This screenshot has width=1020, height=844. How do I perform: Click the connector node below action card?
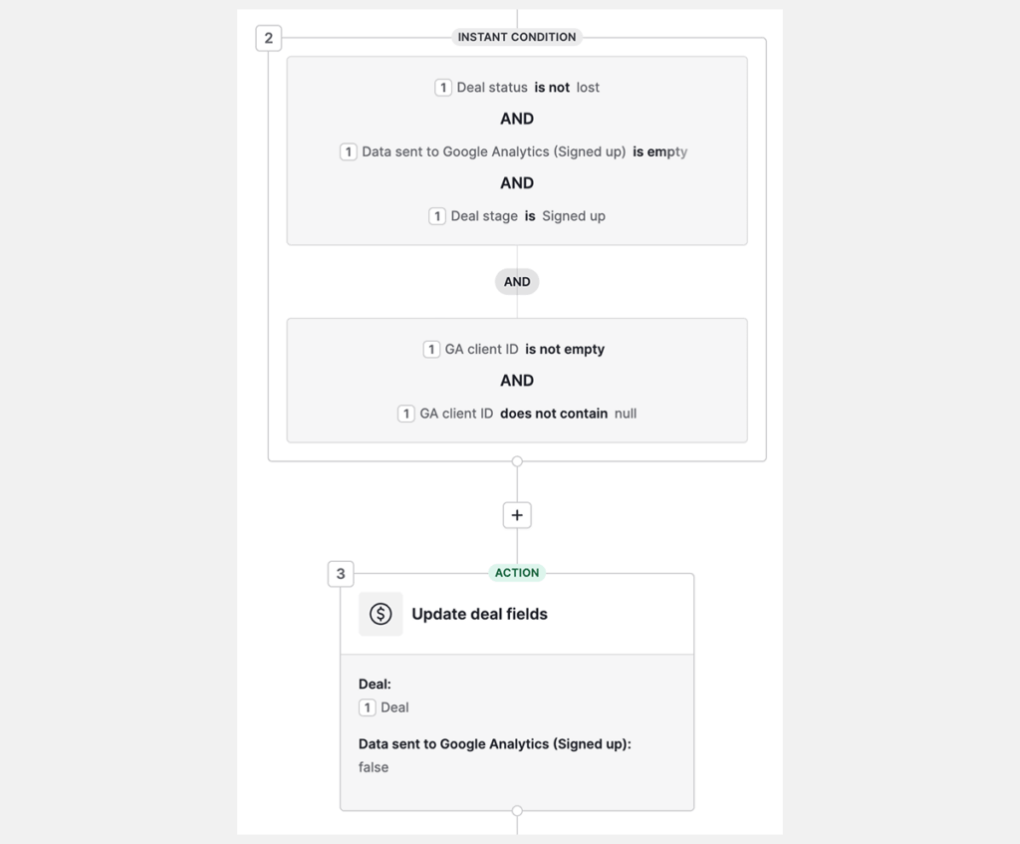pyautogui.click(x=517, y=811)
